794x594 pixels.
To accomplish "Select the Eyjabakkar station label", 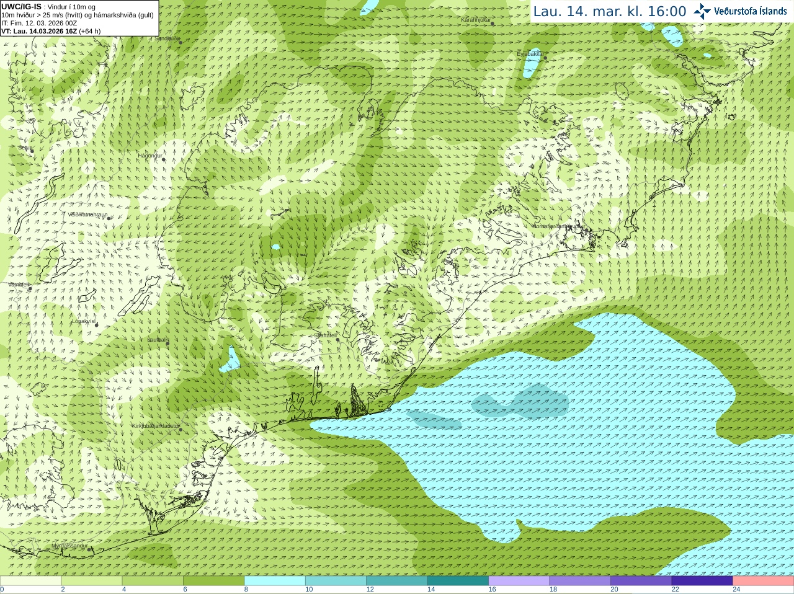I will (530, 54).
